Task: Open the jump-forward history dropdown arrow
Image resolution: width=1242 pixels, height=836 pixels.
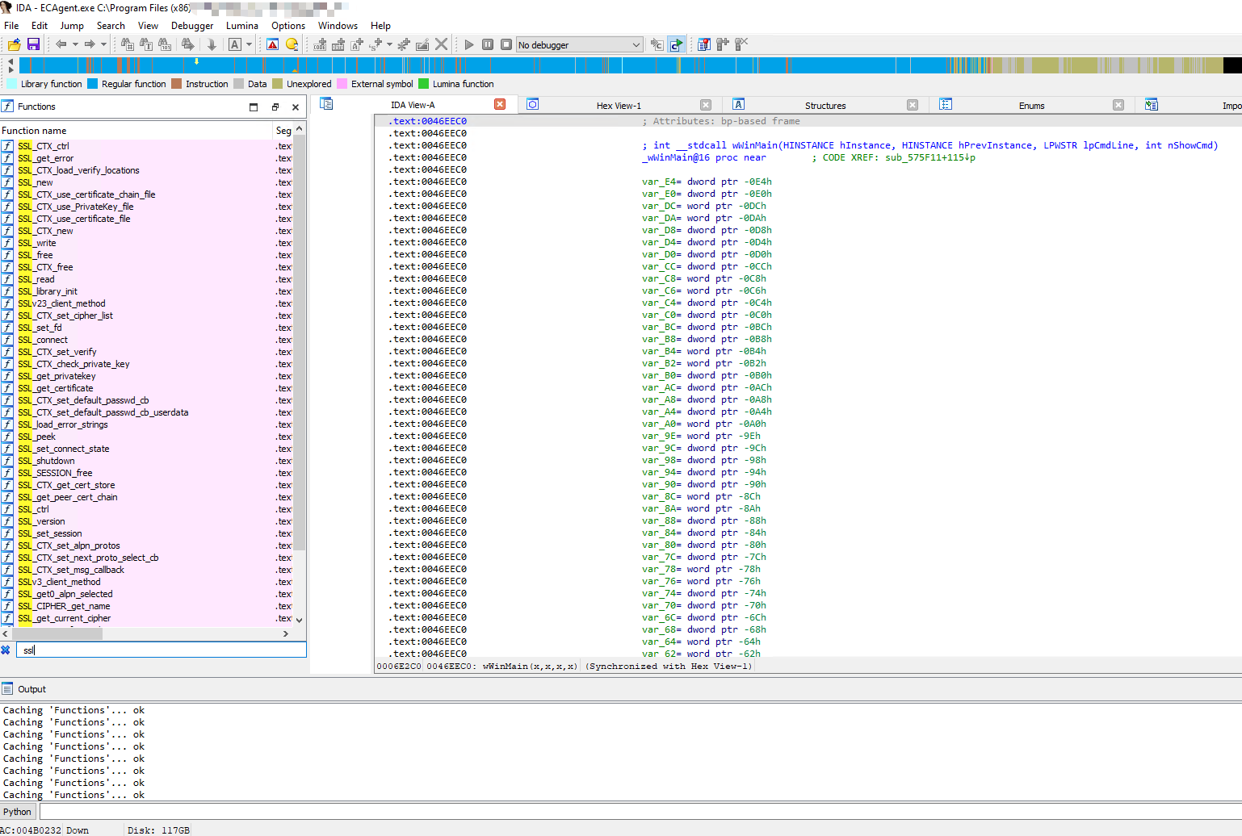Action: (x=103, y=44)
